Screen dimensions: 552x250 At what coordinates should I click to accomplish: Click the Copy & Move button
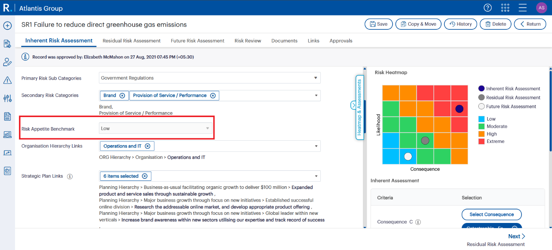[x=418, y=24]
